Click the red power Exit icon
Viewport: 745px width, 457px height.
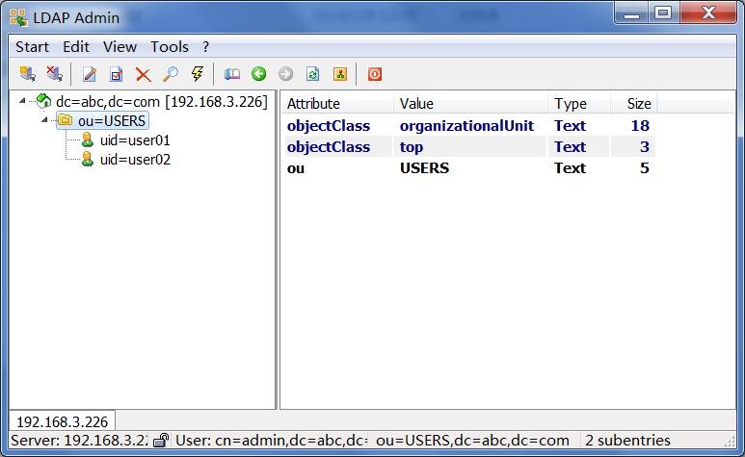374,74
